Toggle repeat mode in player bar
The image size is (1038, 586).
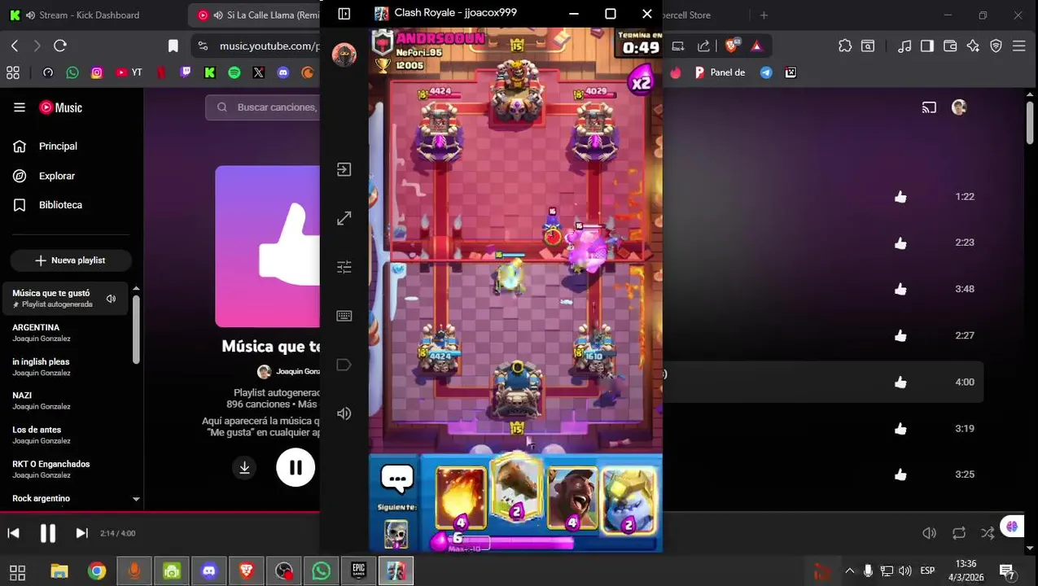pos(959,533)
